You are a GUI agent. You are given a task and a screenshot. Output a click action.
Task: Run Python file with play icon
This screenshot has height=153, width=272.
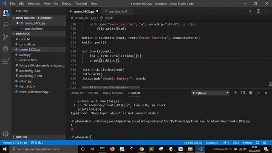(x=250, y=11)
